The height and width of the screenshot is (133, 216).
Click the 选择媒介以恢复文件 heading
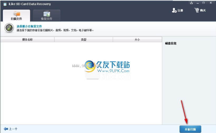[x=29, y=26]
